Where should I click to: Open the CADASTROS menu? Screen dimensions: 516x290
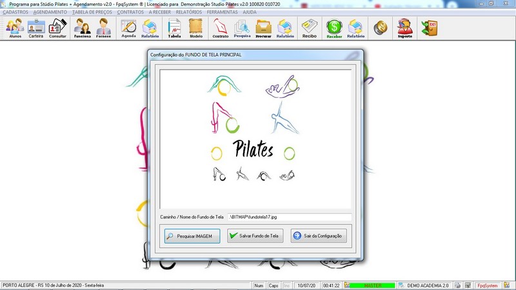tap(15, 12)
